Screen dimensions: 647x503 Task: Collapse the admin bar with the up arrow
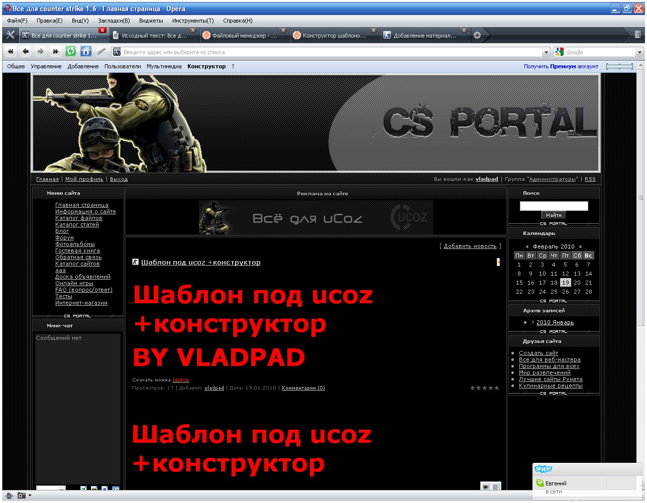(x=640, y=66)
